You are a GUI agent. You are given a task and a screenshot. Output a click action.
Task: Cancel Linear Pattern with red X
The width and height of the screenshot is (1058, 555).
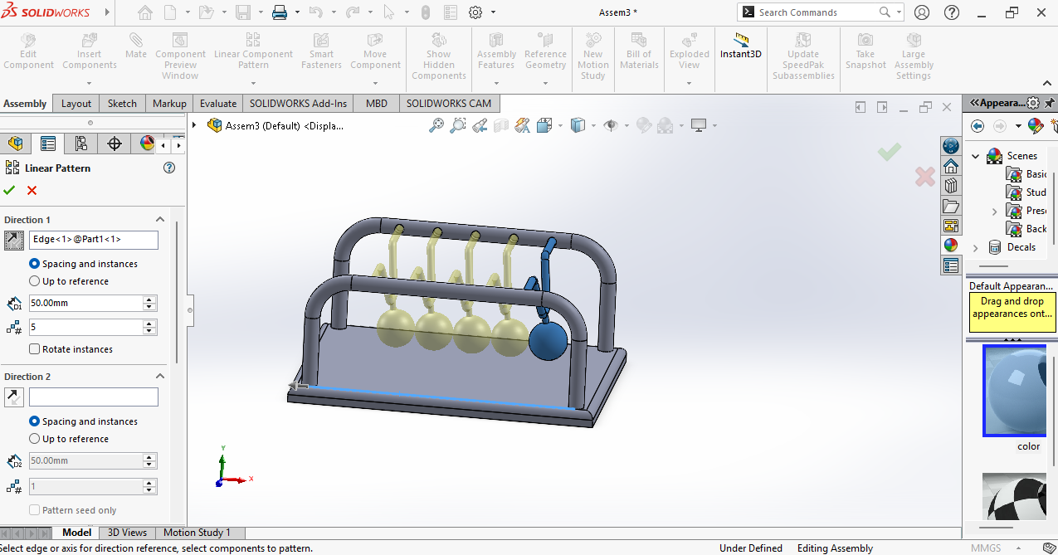(x=32, y=190)
